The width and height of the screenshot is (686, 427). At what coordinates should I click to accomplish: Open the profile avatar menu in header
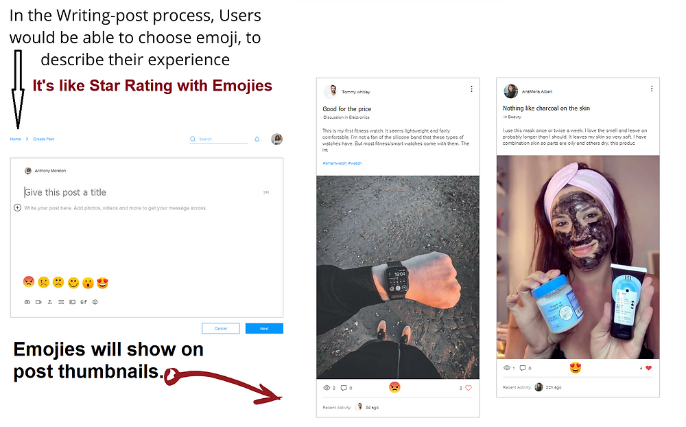click(277, 139)
